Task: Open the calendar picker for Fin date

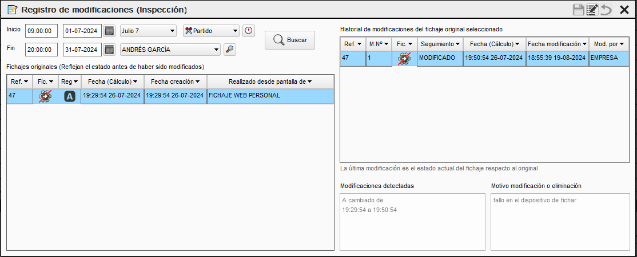Action: (x=109, y=50)
